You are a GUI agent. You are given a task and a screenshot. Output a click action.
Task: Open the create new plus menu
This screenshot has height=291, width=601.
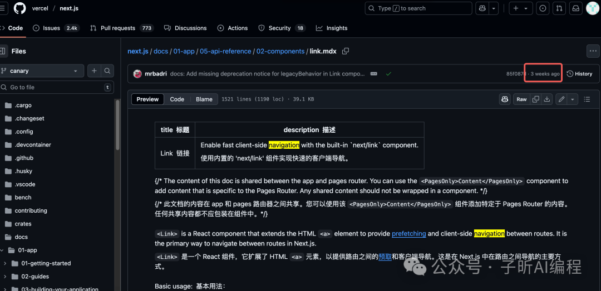520,8
